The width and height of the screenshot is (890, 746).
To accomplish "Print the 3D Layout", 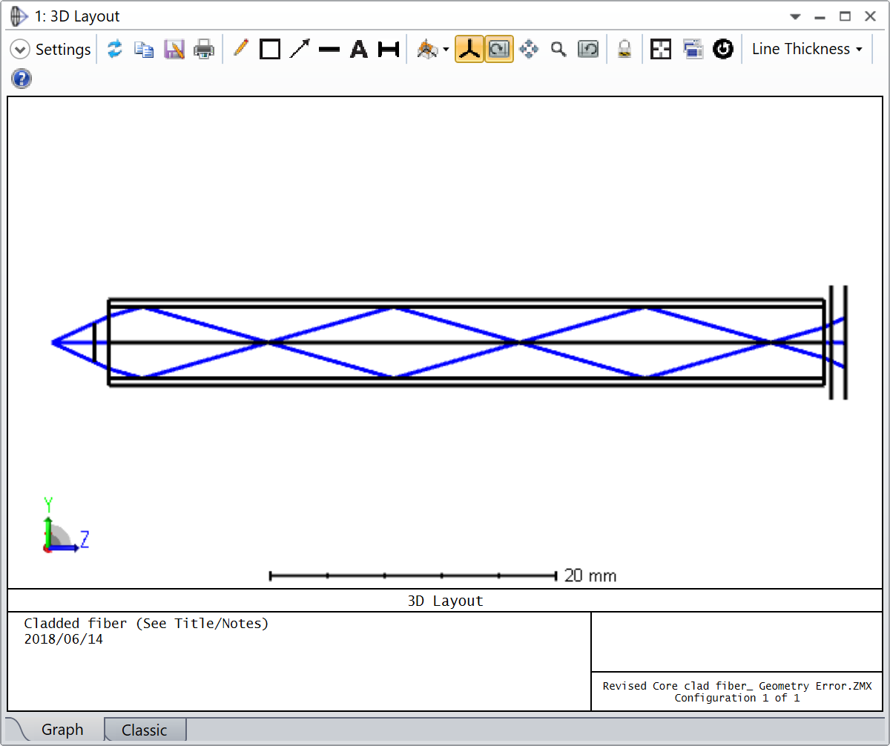I will click(x=204, y=50).
